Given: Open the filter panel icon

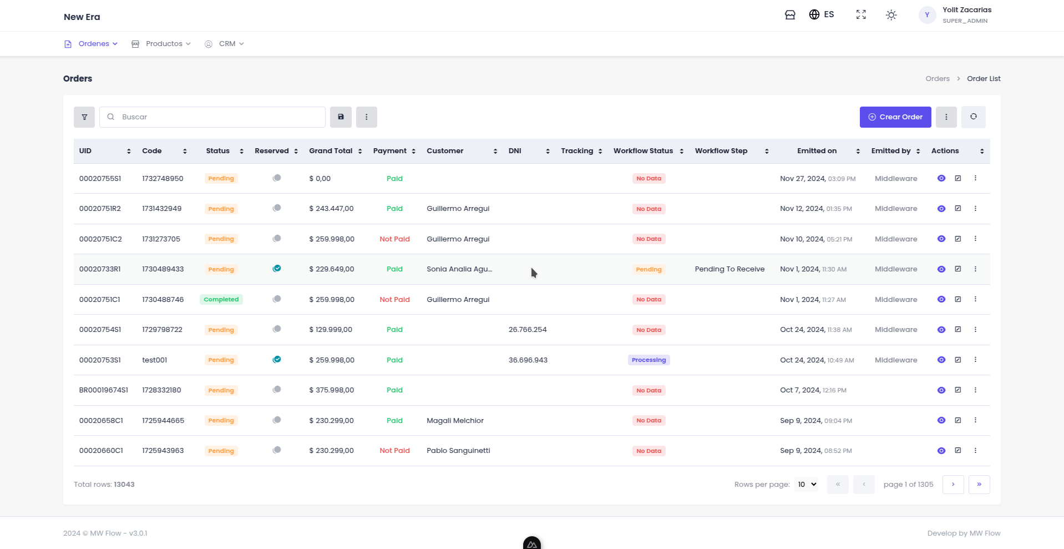Looking at the screenshot, I should pos(84,117).
